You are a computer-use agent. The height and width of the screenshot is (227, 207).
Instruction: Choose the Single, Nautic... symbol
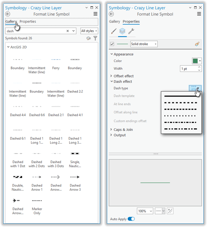pos(75,160)
